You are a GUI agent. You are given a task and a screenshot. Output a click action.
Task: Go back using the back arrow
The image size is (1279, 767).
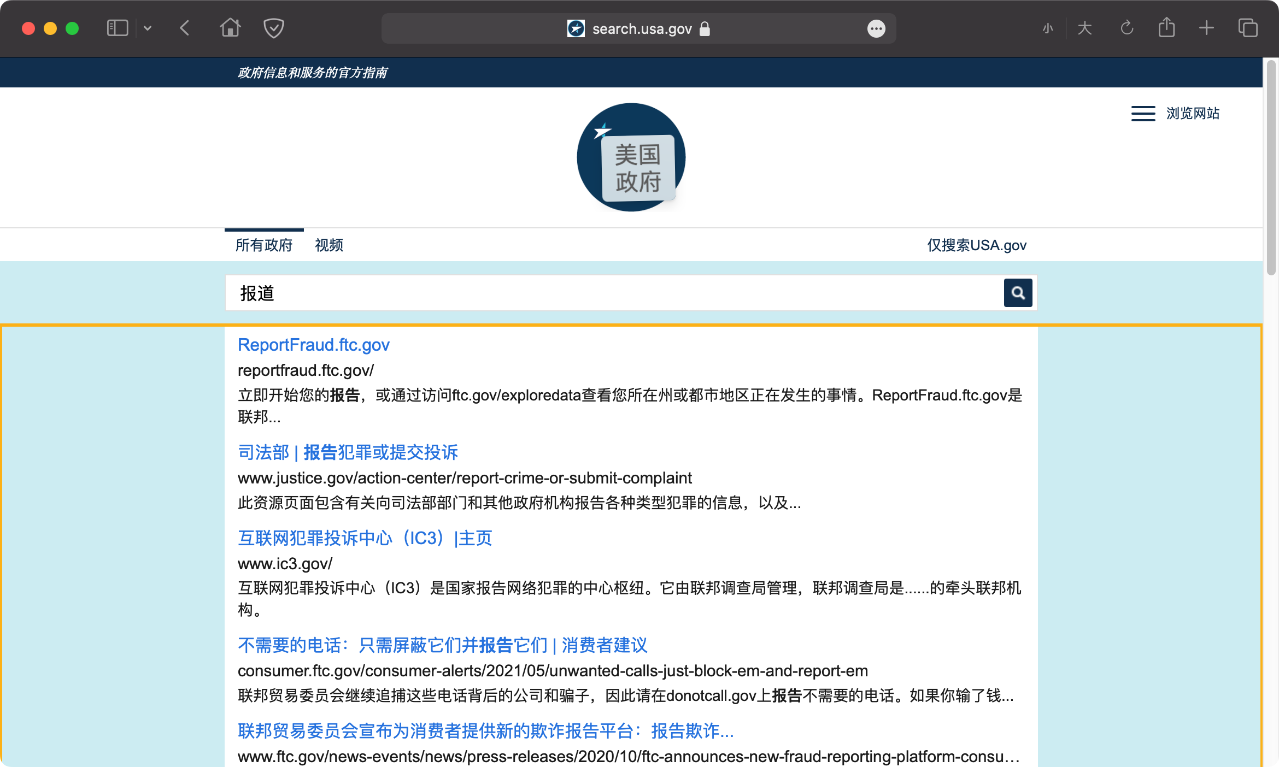(185, 28)
